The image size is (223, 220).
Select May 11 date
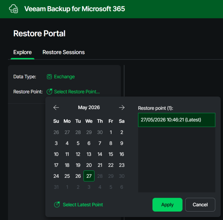(67, 154)
